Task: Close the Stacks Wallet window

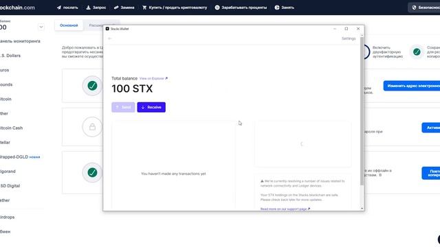Action: coord(358,29)
